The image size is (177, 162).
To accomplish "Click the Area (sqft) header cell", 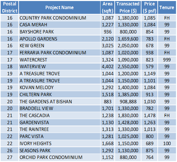I will click(108, 7).
